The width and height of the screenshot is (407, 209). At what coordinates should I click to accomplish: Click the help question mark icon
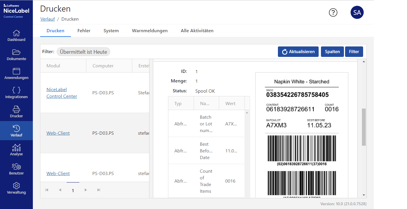coord(333,12)
